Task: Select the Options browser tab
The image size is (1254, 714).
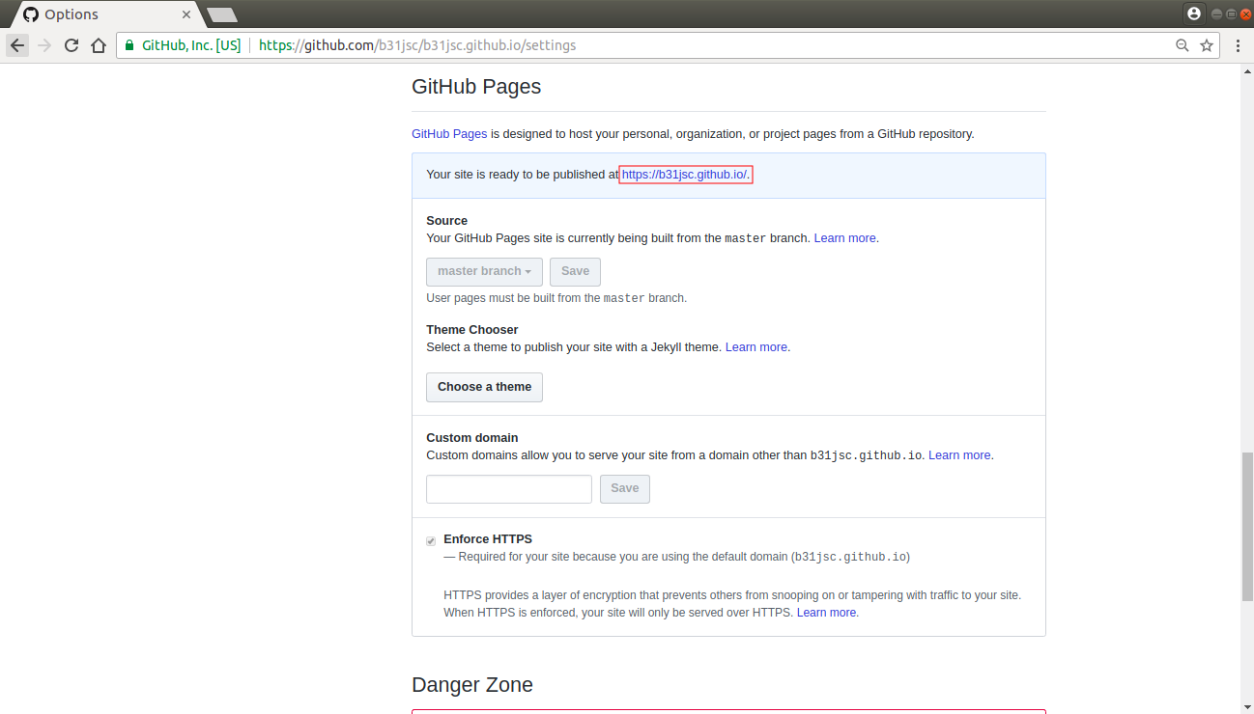Action: coord(106,14)
